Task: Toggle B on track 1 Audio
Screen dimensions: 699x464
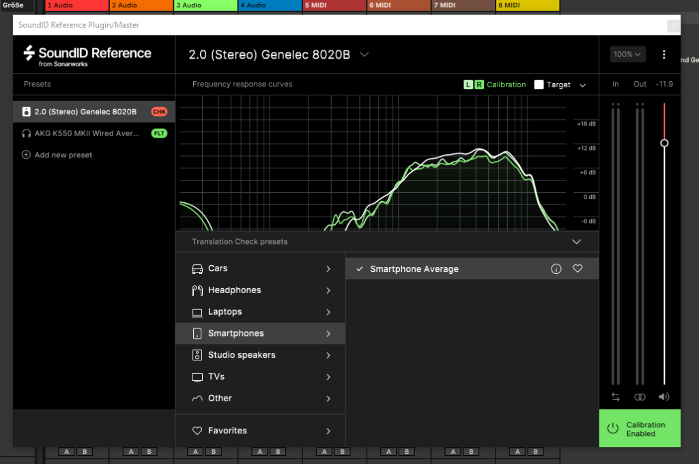Action: point(85,452)
